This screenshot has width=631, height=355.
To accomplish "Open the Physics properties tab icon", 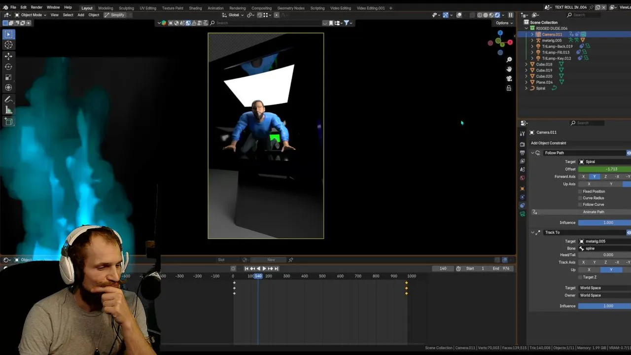I will tap(522, 197).
